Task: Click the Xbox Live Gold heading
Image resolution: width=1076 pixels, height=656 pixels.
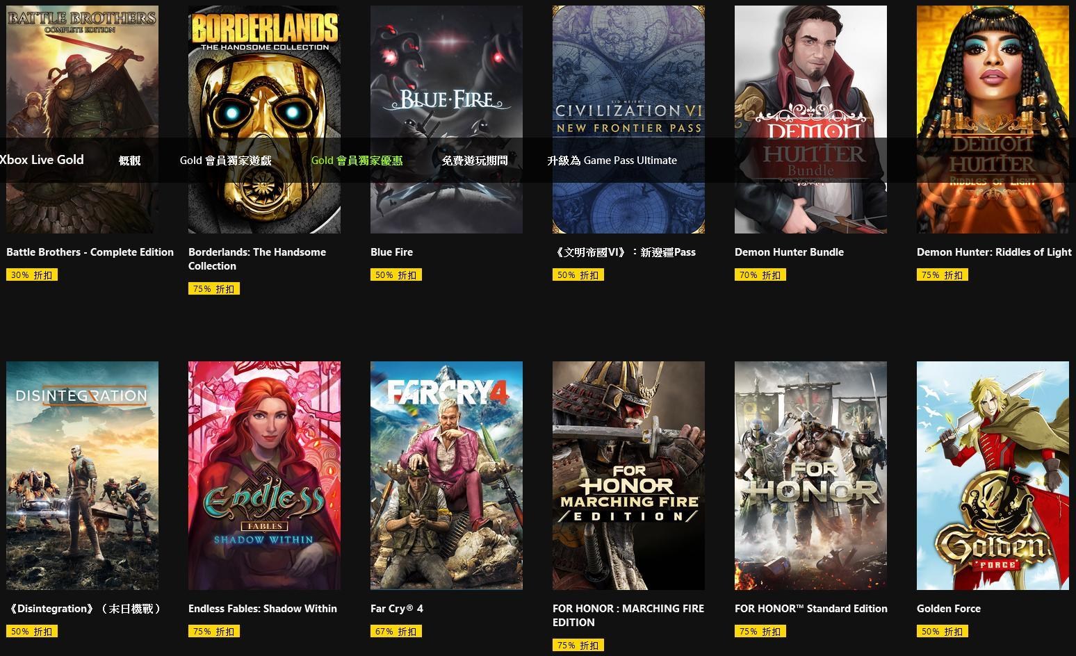Action: (42, 160)
